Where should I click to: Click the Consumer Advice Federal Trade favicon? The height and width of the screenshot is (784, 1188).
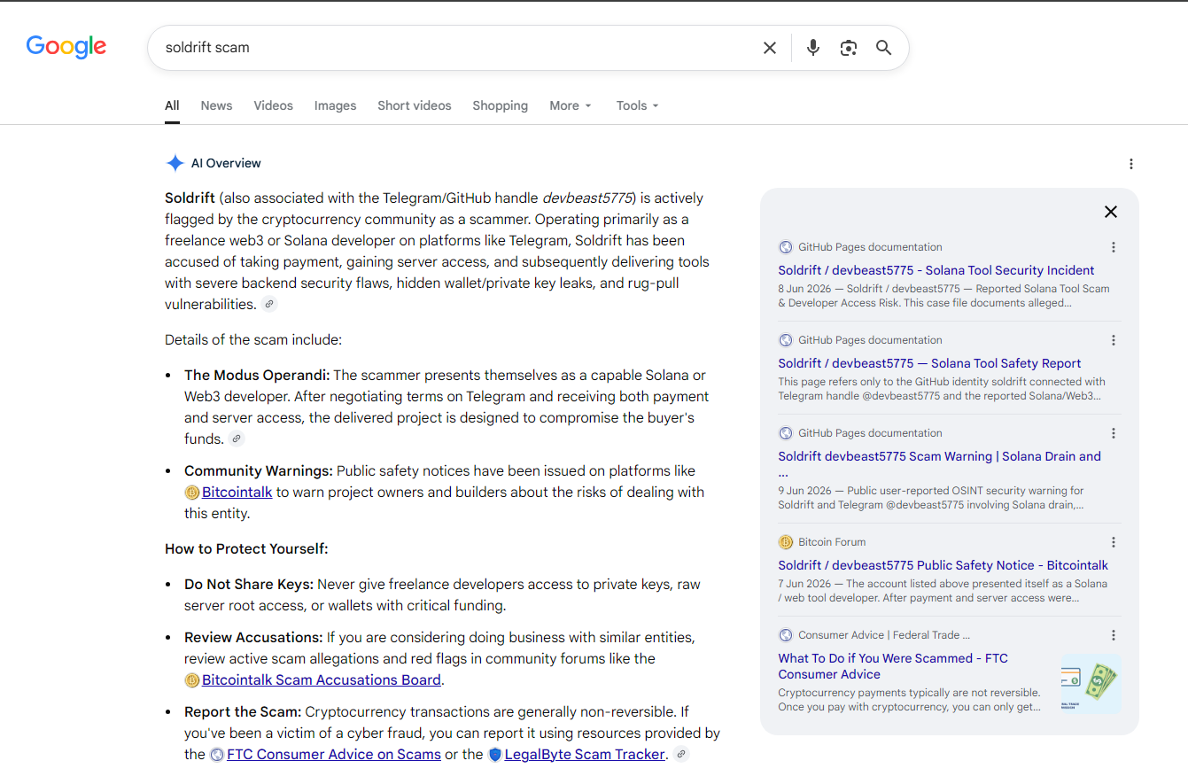pos(786,635)
